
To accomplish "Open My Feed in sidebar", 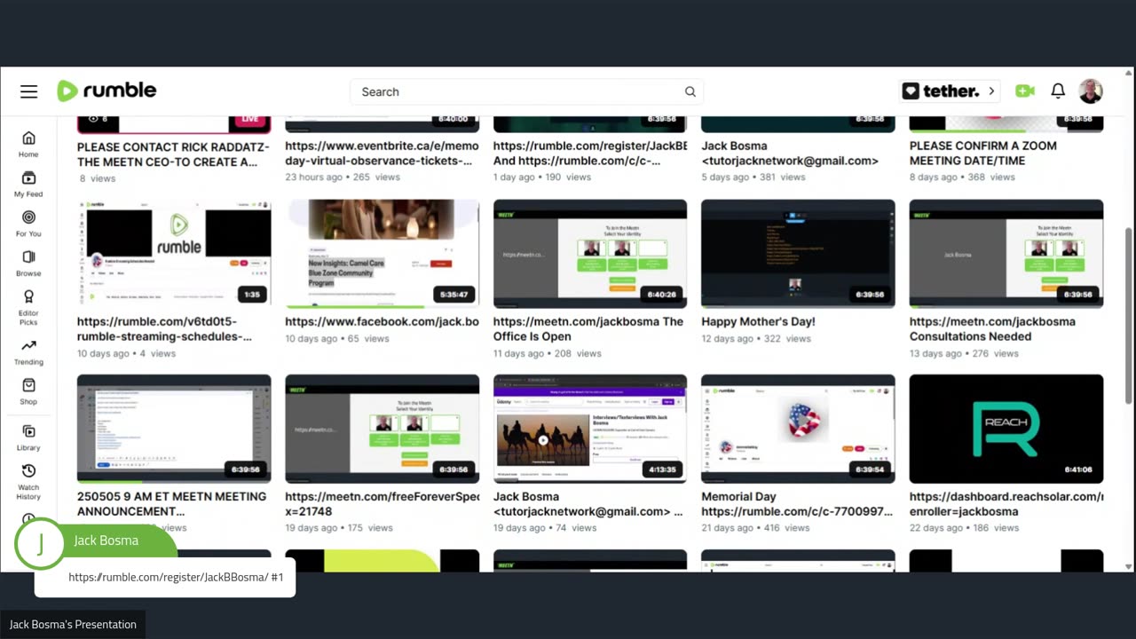I will point(28,185).
